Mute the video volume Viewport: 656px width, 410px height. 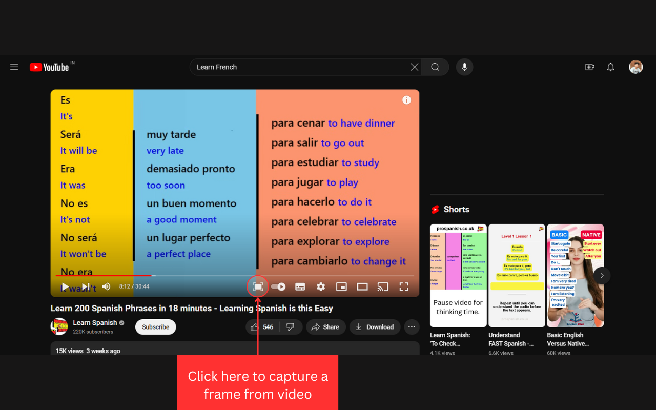(106, 286)
